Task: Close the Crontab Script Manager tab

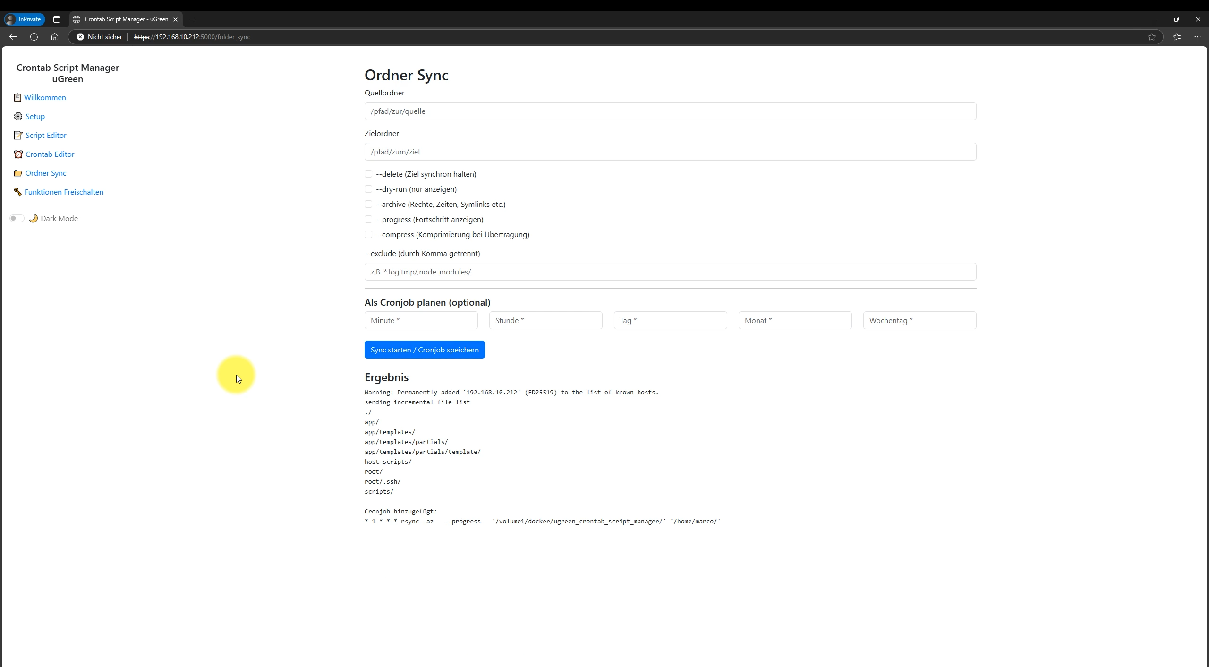Action: (175, 19)
